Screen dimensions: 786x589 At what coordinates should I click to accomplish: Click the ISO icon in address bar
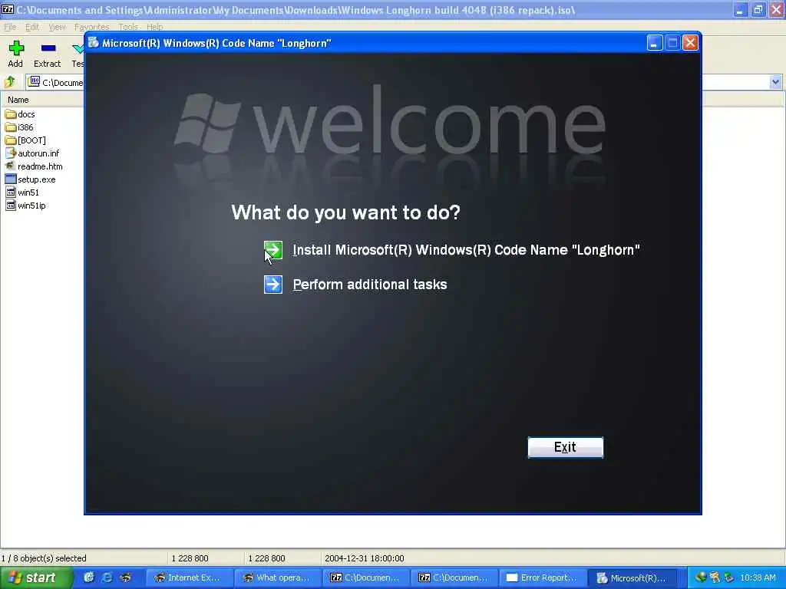pyautogui.click(x=34, y=81)
